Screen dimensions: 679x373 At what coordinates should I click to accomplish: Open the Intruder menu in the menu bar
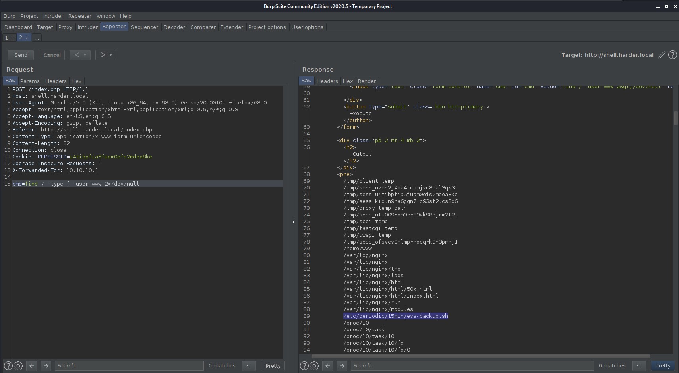coord(53,16)
